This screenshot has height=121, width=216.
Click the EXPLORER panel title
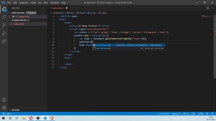click(16, 8)
